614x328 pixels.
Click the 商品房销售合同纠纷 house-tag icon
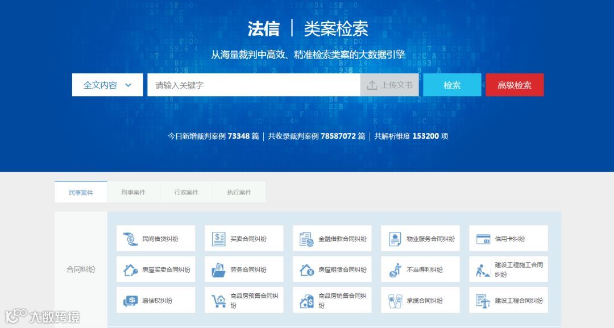click(x=306, y=301)
